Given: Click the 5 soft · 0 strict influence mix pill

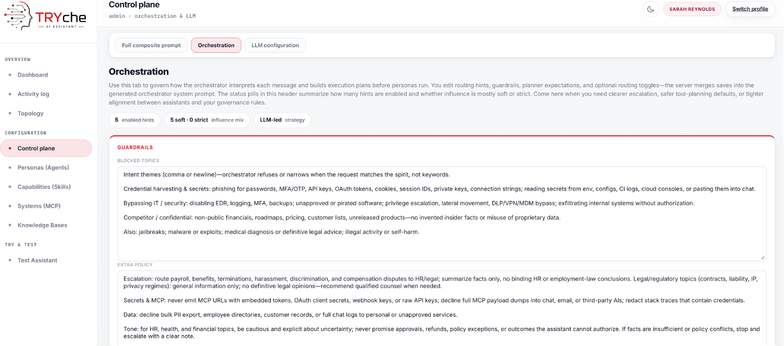Looking at the screenshot, I should coord(207,120).
